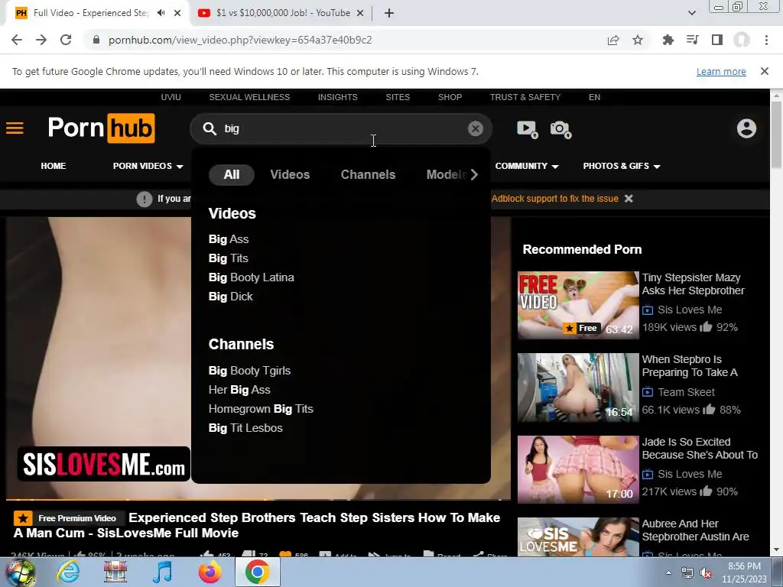Click the upload photo camera icon

(x=560, y=129)
